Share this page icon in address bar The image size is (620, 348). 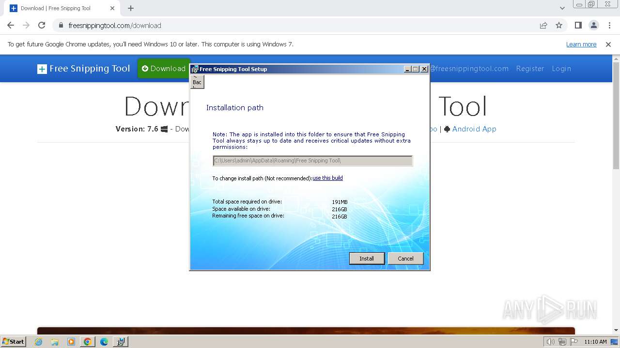543,25
